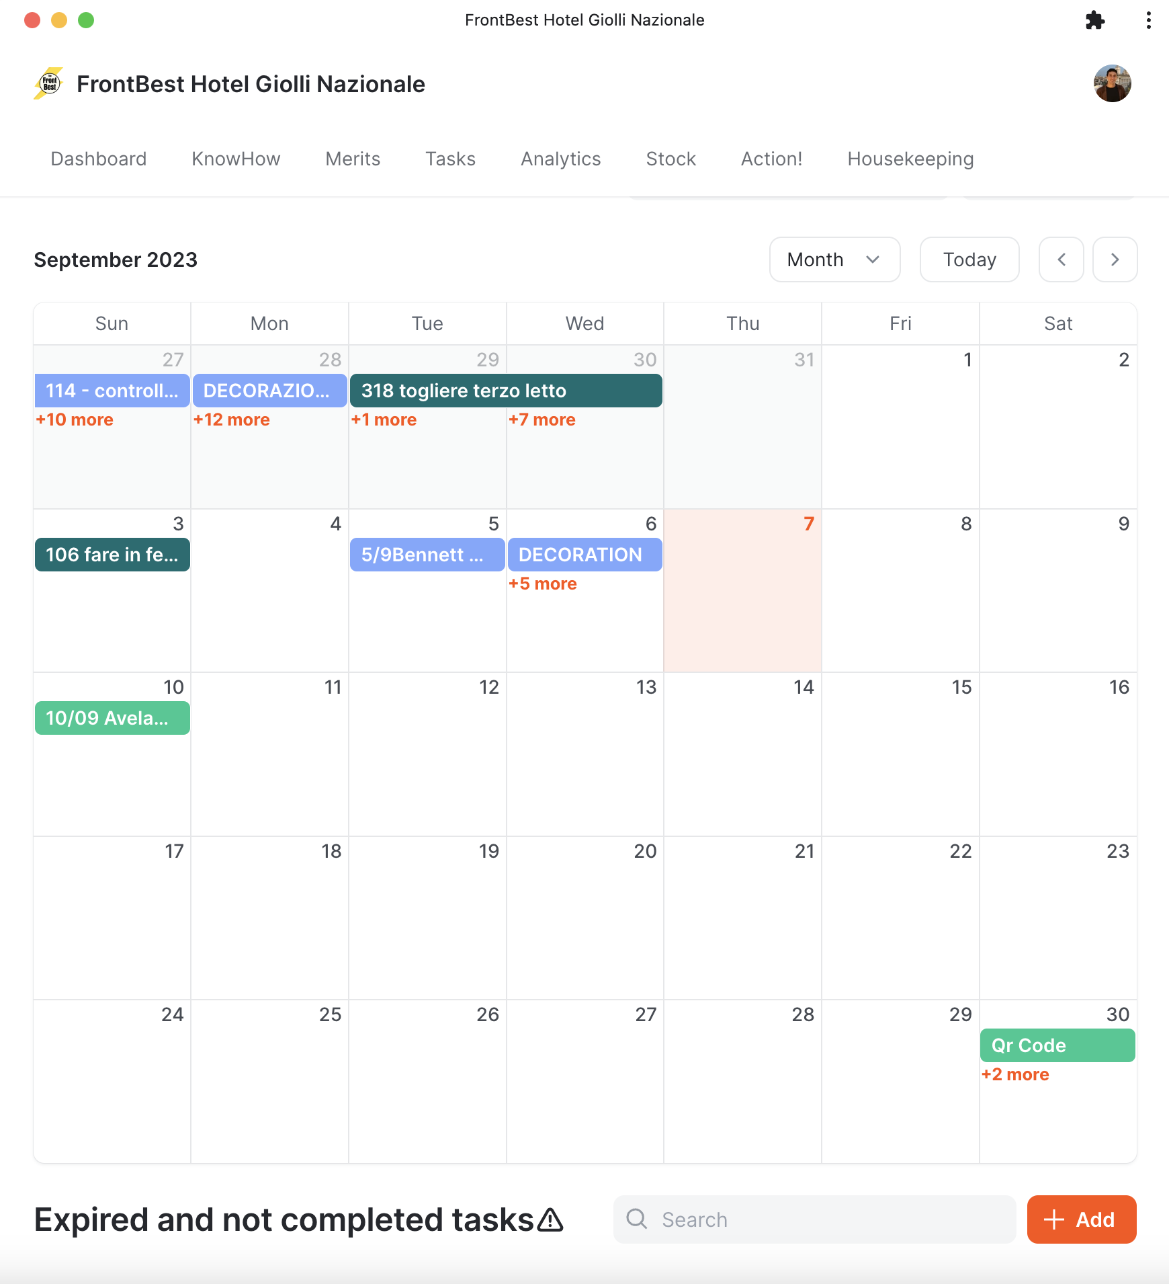The image size is (1169, 1284).
Task: Go to previous month with left chevron
Action: [1061, 259]
